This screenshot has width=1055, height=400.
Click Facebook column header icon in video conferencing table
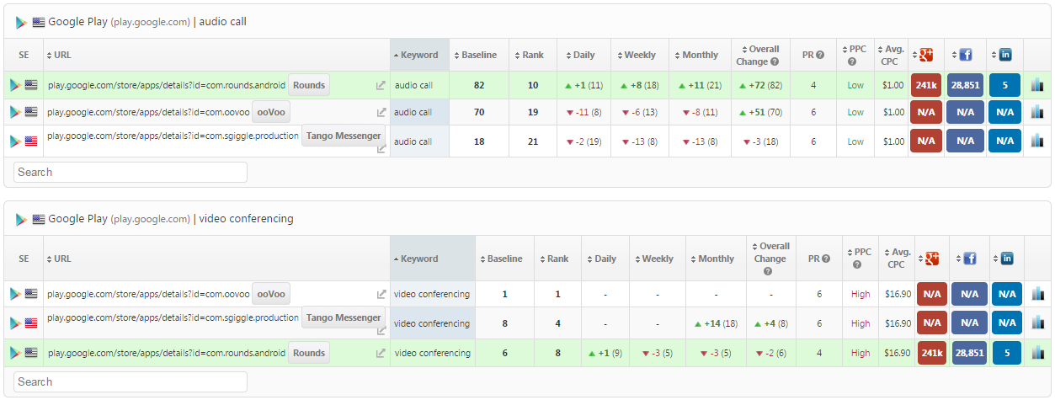tap(969, 259)
